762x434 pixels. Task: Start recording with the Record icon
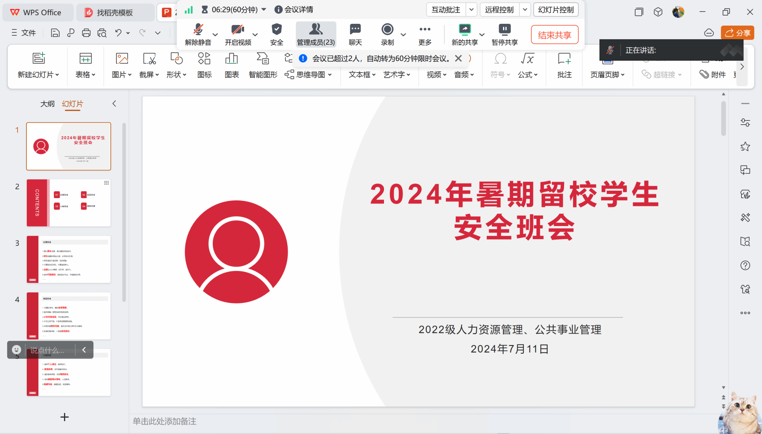click(387, 30)
